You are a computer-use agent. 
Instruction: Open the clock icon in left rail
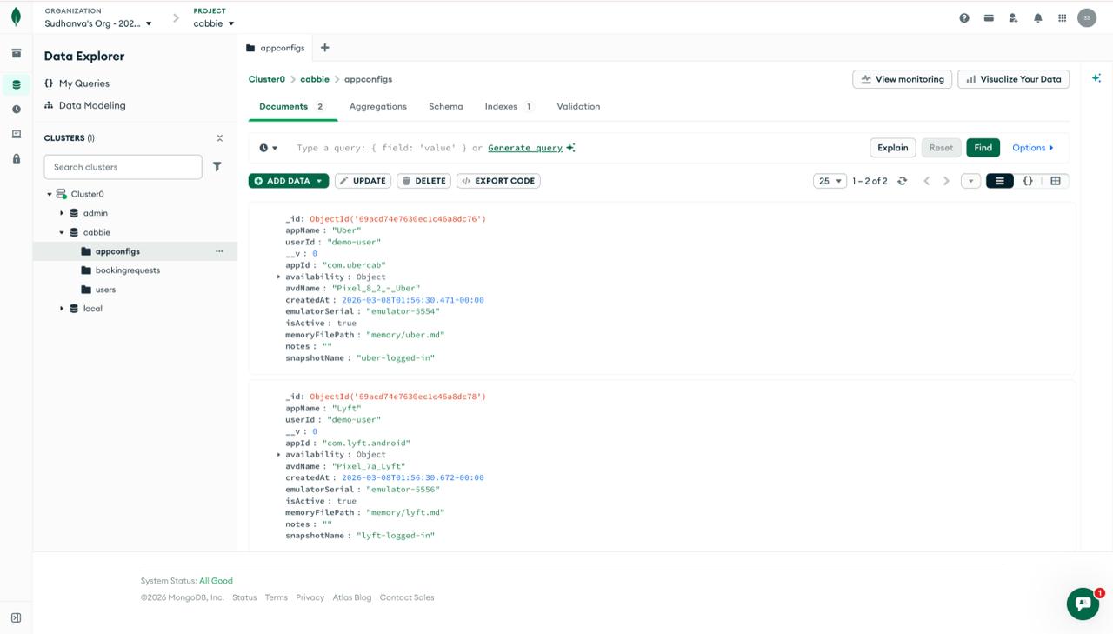tap(16, 110)
